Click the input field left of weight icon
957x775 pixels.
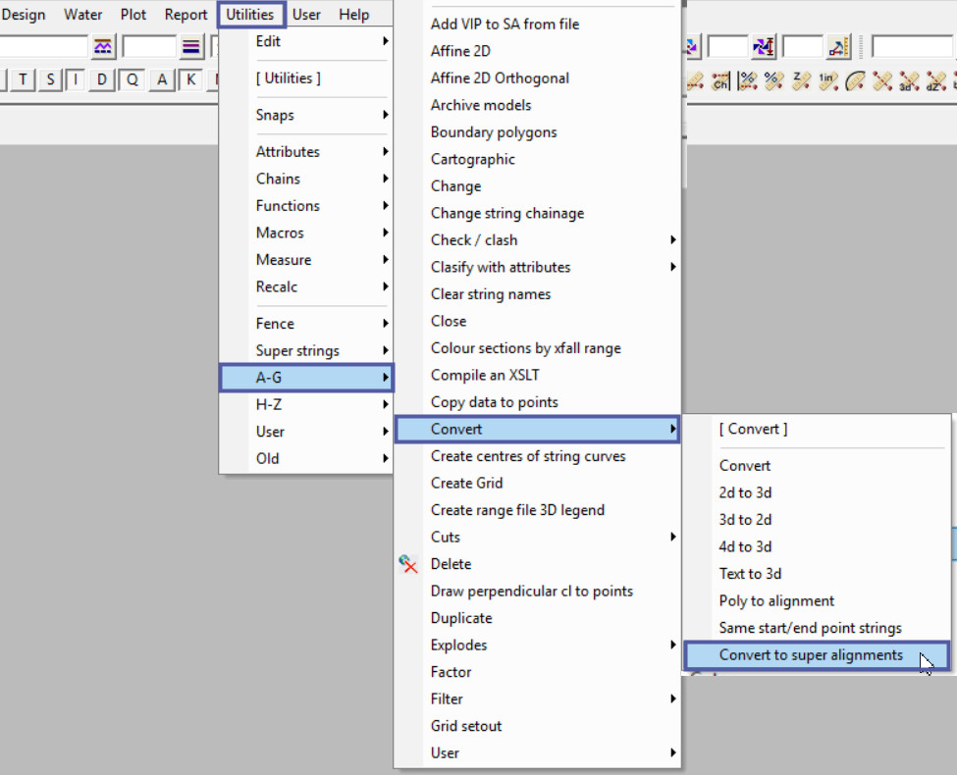click(149, 47)
